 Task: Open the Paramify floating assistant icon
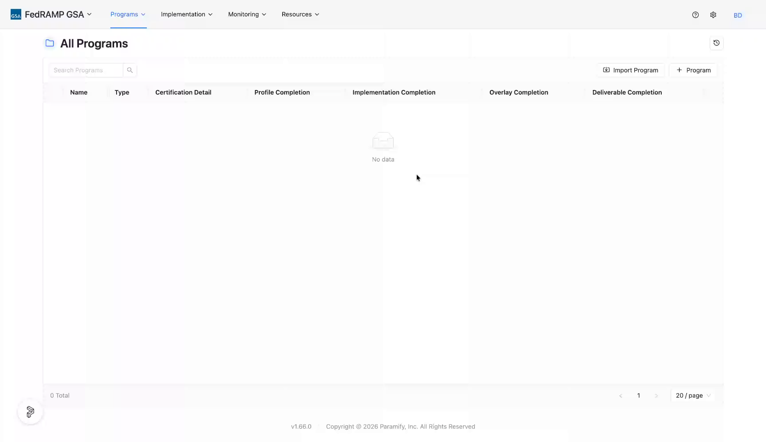pyautogui.click(x=30, y=412)
